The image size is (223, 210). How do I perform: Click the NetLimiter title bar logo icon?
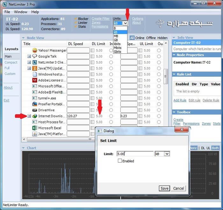coord(5,4)
